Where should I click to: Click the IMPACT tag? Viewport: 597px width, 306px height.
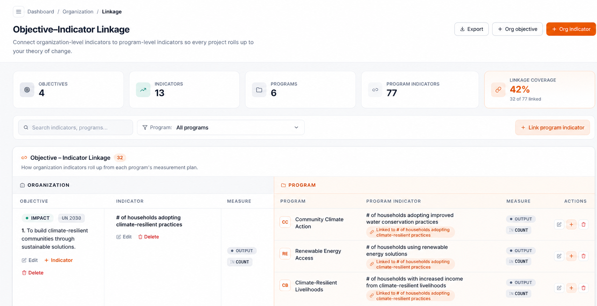[37, 218]
